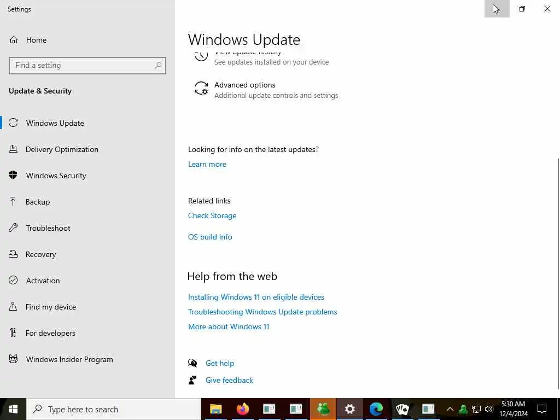The height and width of the screenshot is (420, 560).
Task: Open the OS build info link
Action: [210, 237]
